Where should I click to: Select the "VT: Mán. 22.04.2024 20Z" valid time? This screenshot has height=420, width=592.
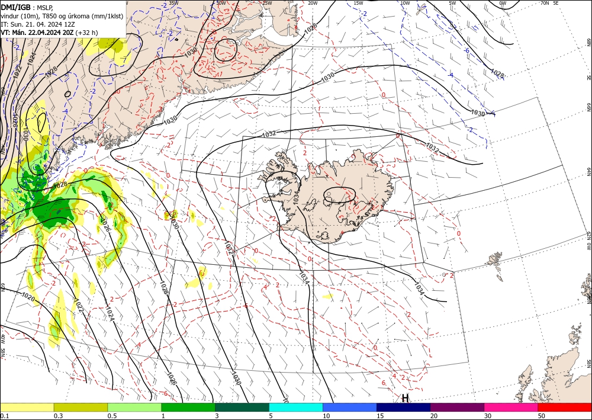coord(37,33)
